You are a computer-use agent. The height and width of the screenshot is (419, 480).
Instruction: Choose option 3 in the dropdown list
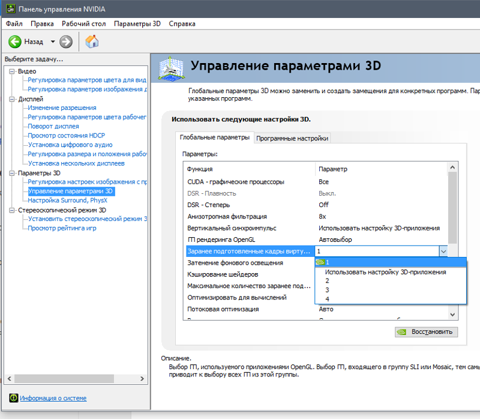(391, 290)
